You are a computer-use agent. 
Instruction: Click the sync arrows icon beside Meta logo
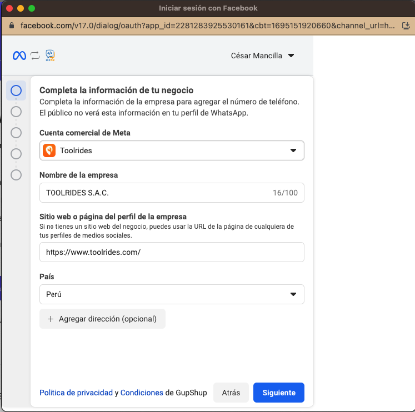(35, 56)
